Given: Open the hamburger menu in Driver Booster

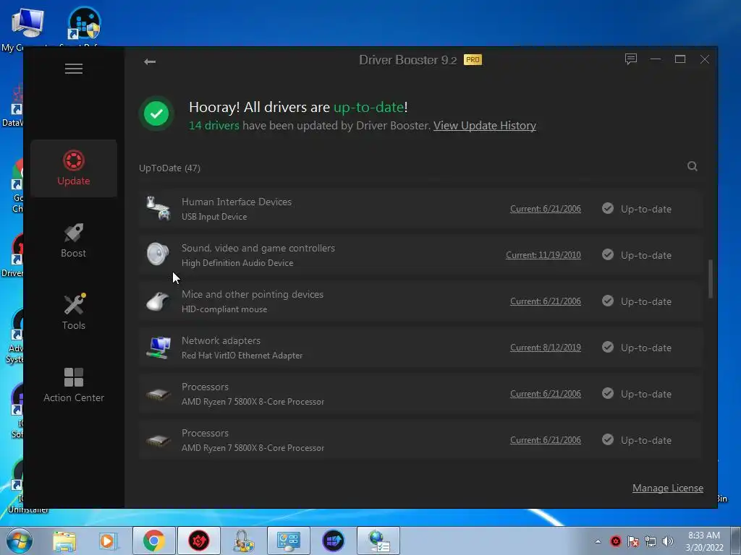Looking at the screenshot, I should pos(73,69).
